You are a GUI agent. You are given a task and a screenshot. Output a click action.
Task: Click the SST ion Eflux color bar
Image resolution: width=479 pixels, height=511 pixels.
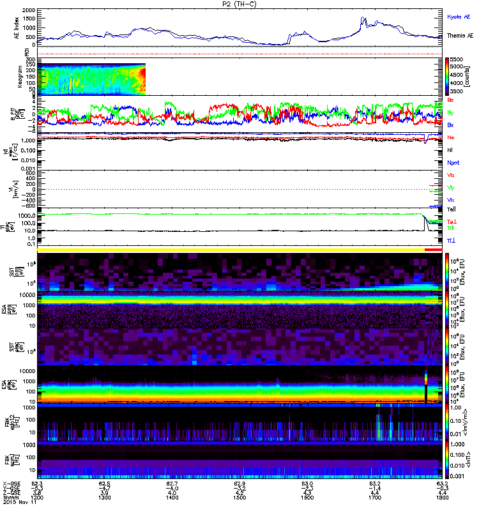tap(447, 271)
